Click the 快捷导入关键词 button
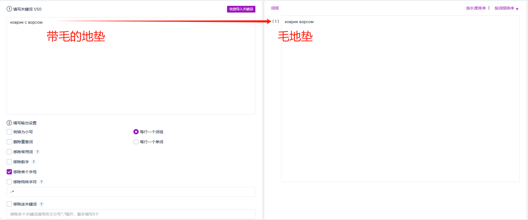This screenshot has height=220, width=528. tap(241, 9)
